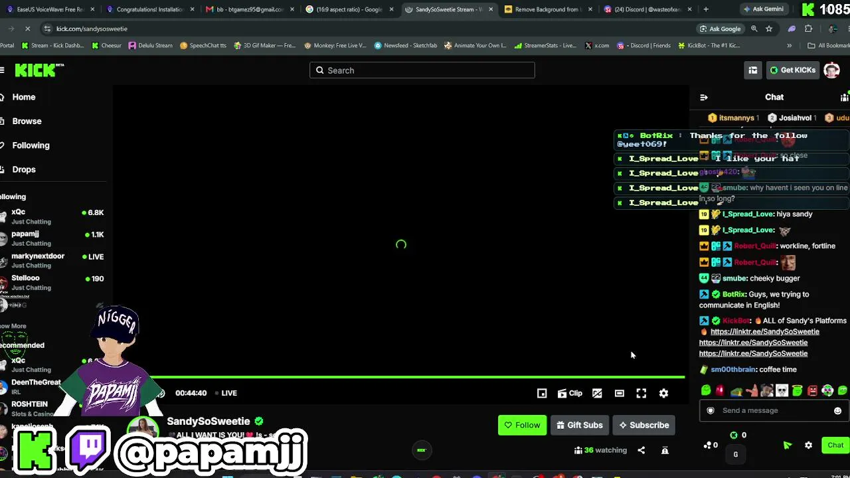This screenshot has height=478, width=850.
Task: Open chat settings gear
Action: coord(808,445)
